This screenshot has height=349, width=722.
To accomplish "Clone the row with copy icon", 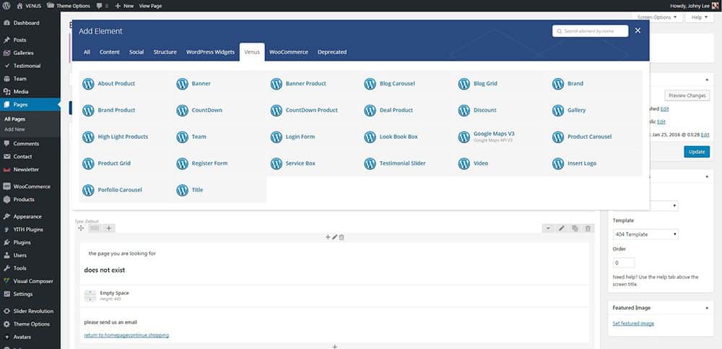I will pos(575,228).
